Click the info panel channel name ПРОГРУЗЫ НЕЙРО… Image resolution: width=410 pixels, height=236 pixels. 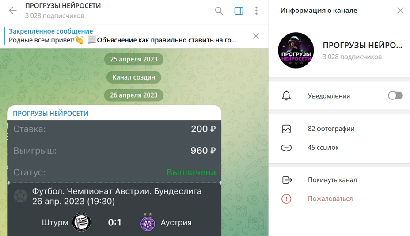coord(362,45)
